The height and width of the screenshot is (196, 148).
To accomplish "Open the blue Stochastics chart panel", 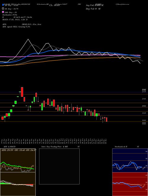I will click(x=130, y=160).
